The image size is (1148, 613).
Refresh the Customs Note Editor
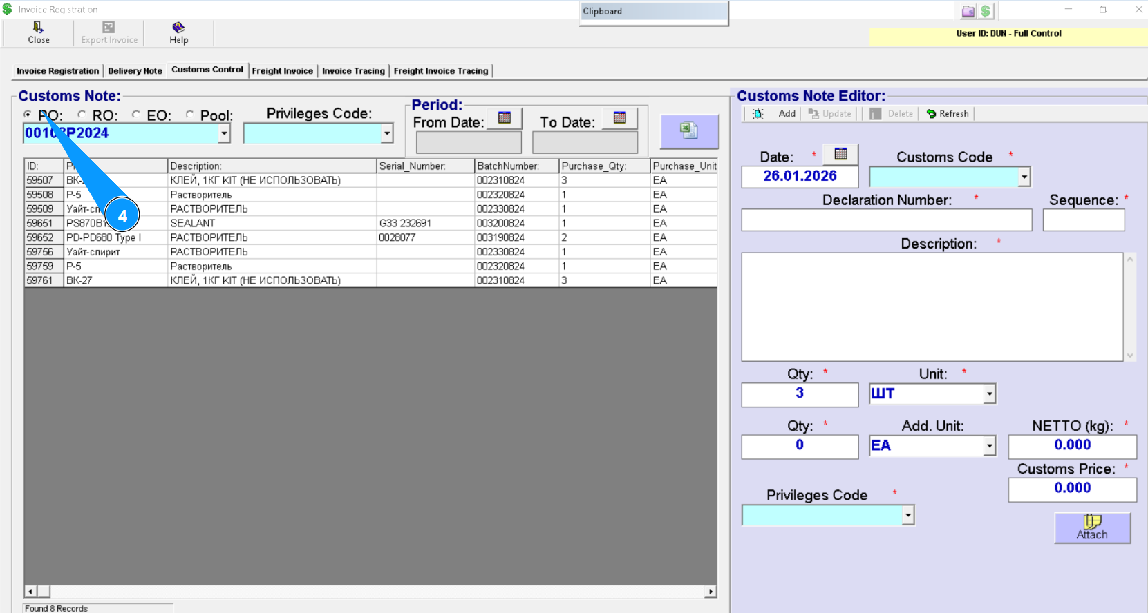948,114
